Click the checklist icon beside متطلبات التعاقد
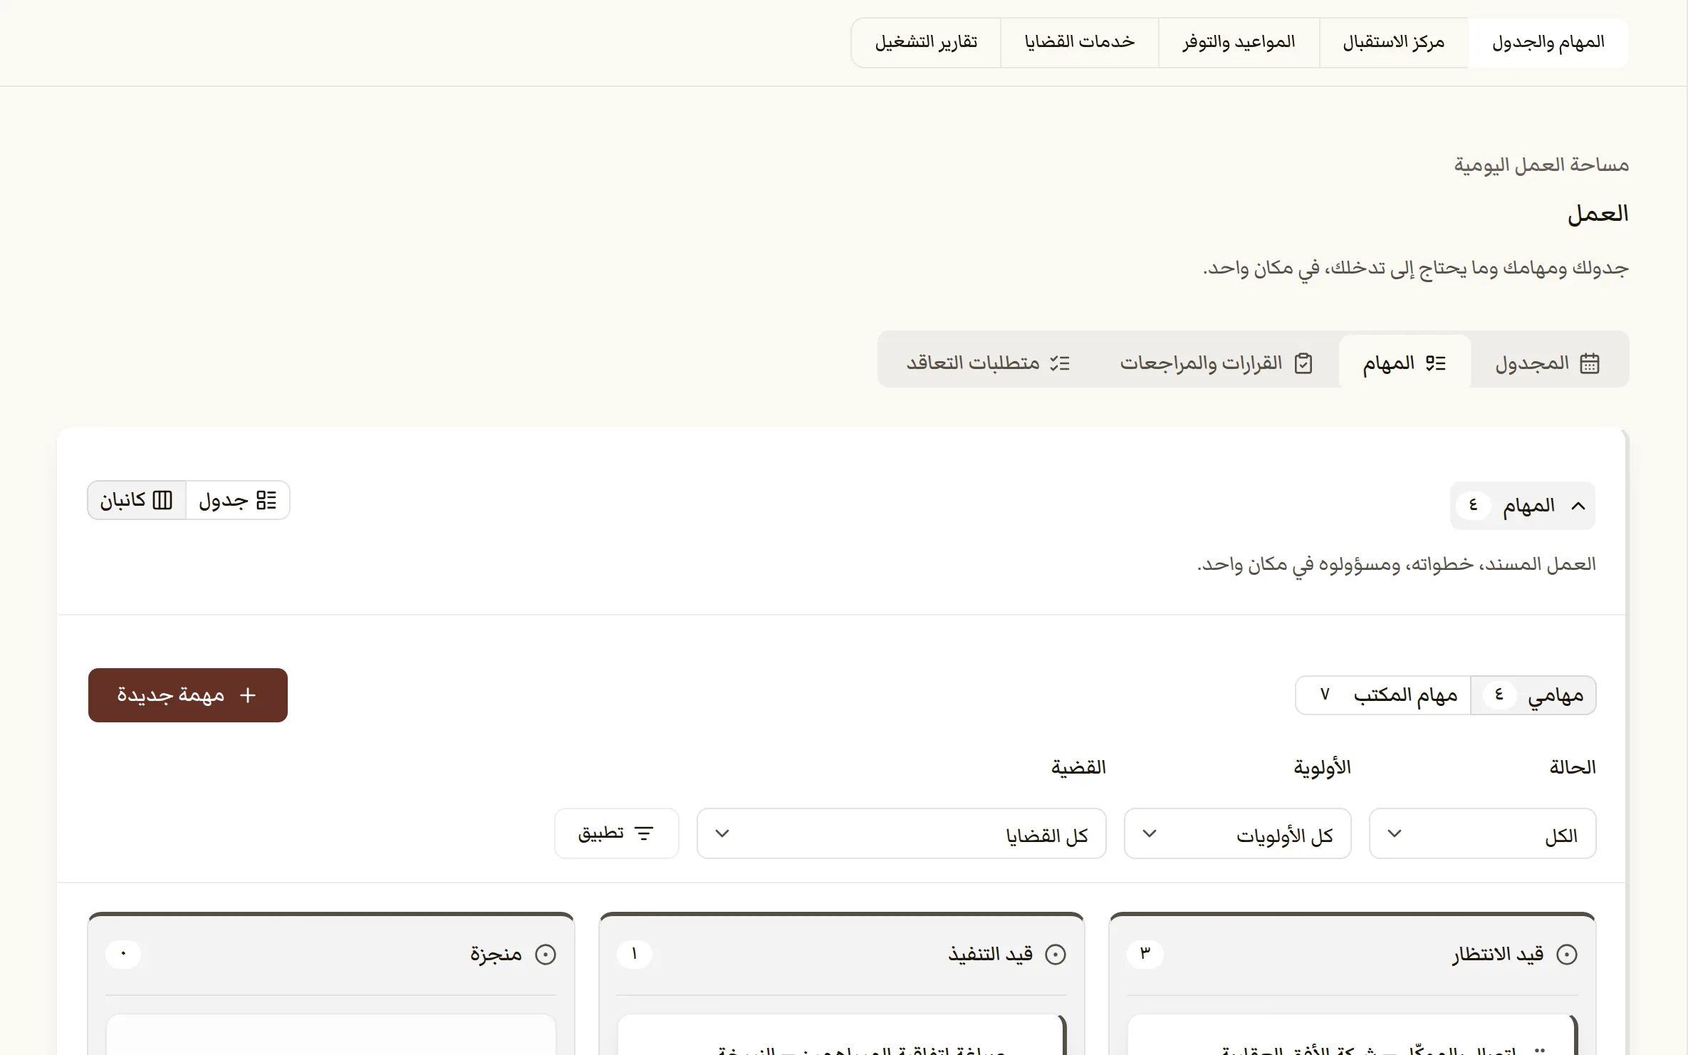This screenshot has height=1055, width=1688. tap(1060, 363)
